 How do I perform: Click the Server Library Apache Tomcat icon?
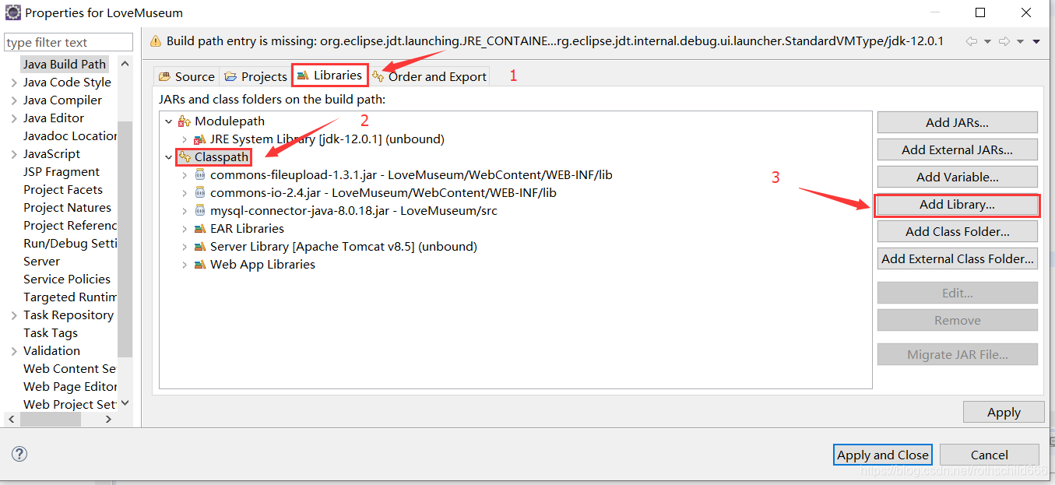point(200,247)
